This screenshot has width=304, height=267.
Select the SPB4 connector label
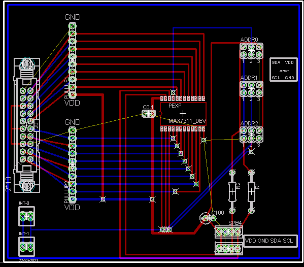point(235,223)
